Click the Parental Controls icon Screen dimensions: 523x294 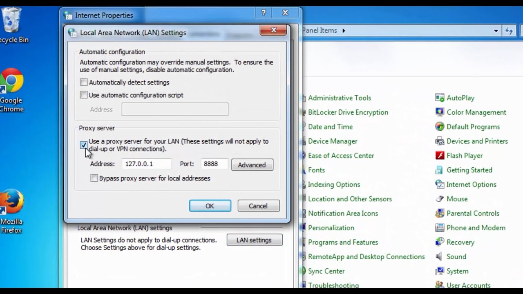point(440,213)
